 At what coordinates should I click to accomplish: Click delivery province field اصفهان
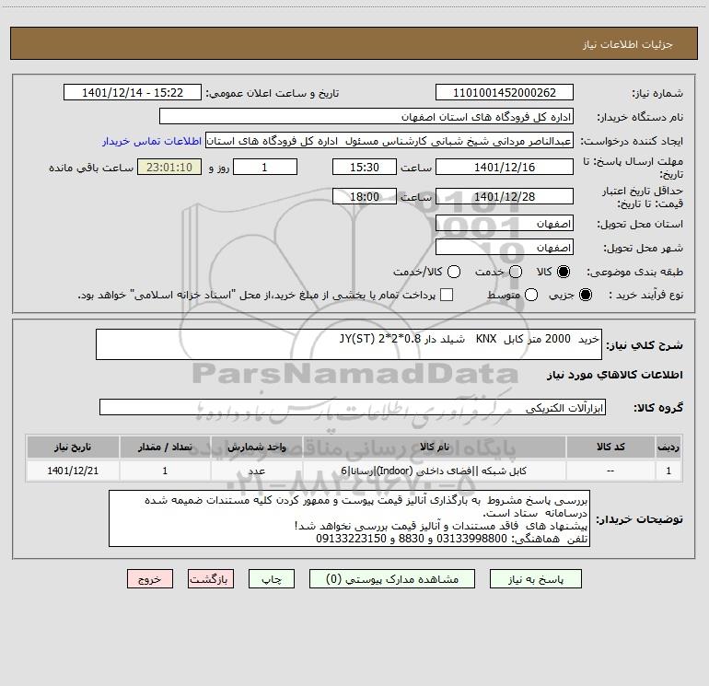point(505,224)
